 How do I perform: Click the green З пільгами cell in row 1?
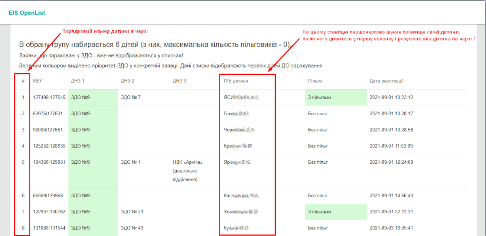click(x=319, y=97)
